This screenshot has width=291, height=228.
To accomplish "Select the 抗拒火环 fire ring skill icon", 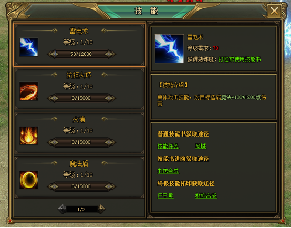I will [x=29, y=91].
